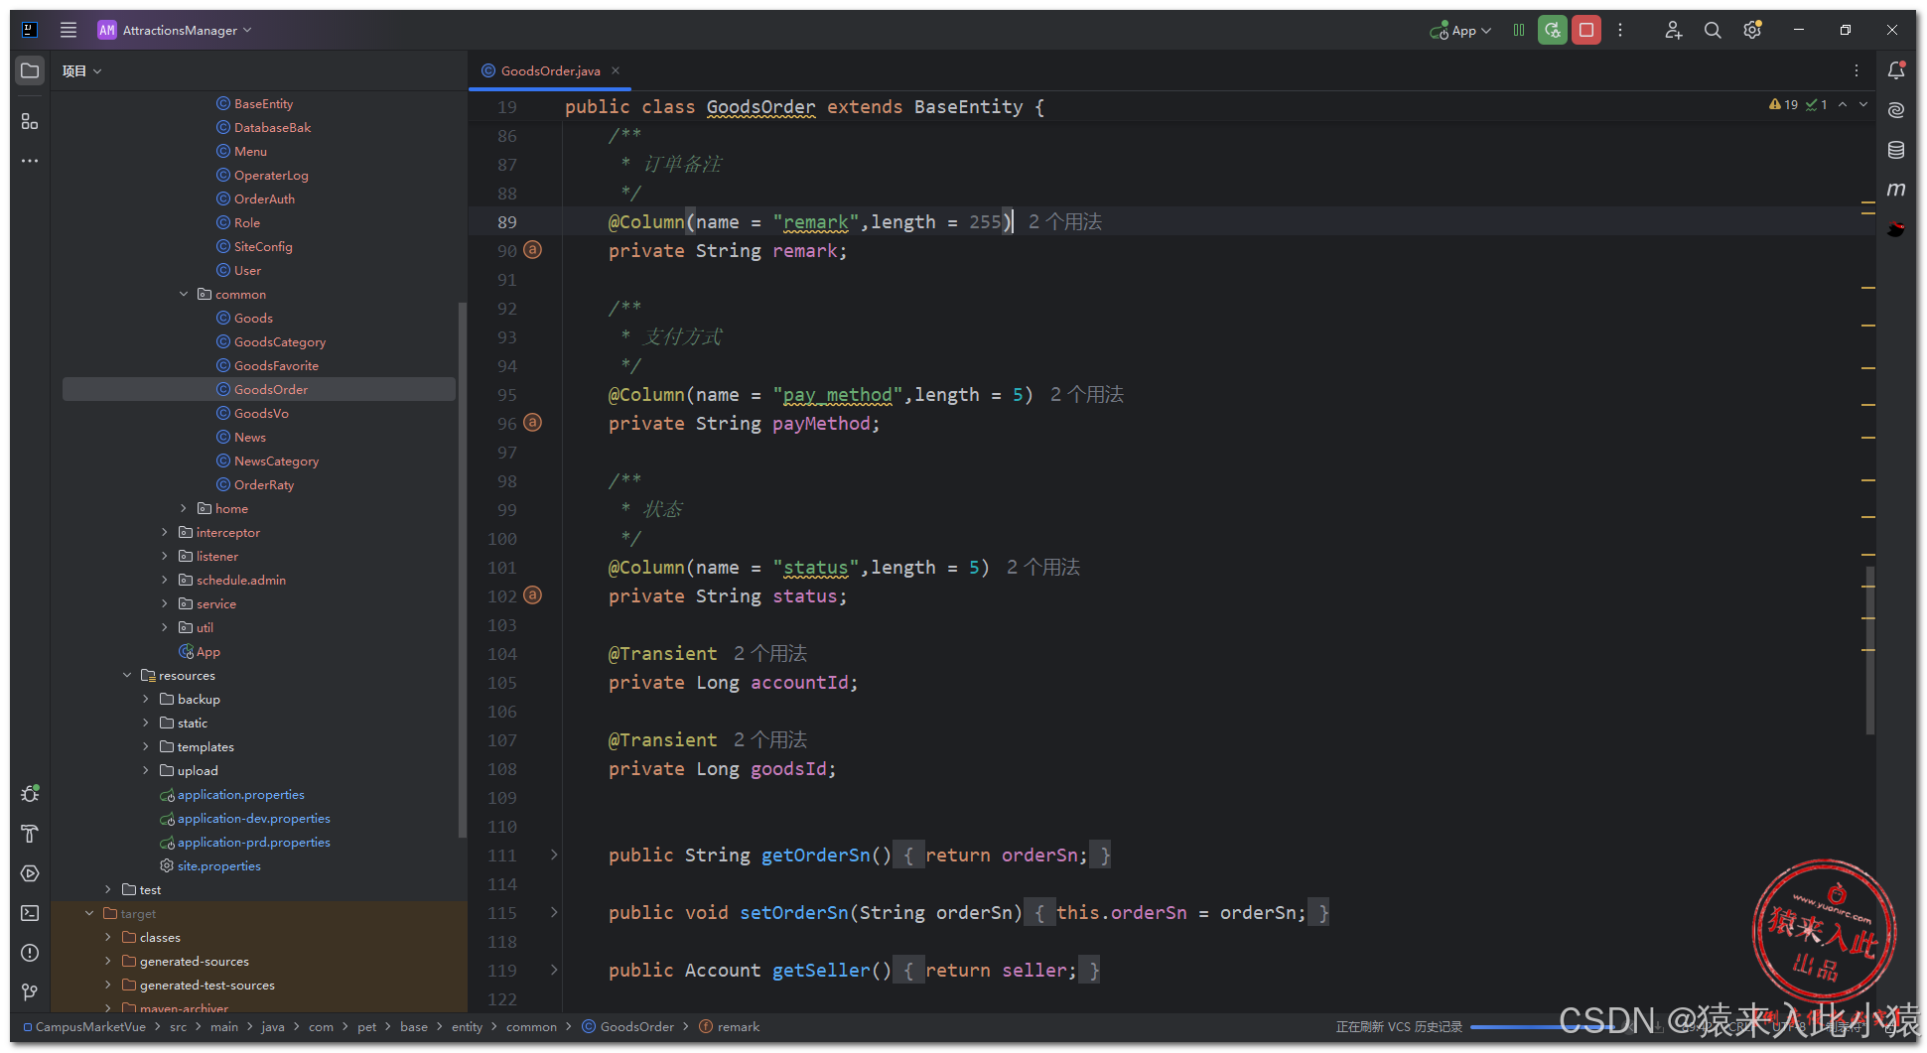Open the Notifications bell

[1896, 70]
